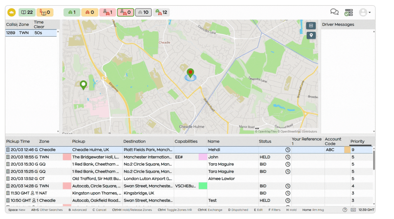The width and height of the screenshot is (394, 219).
Task: Click building icon on 20/03 12:46 booking
Action: pos(8,150)
